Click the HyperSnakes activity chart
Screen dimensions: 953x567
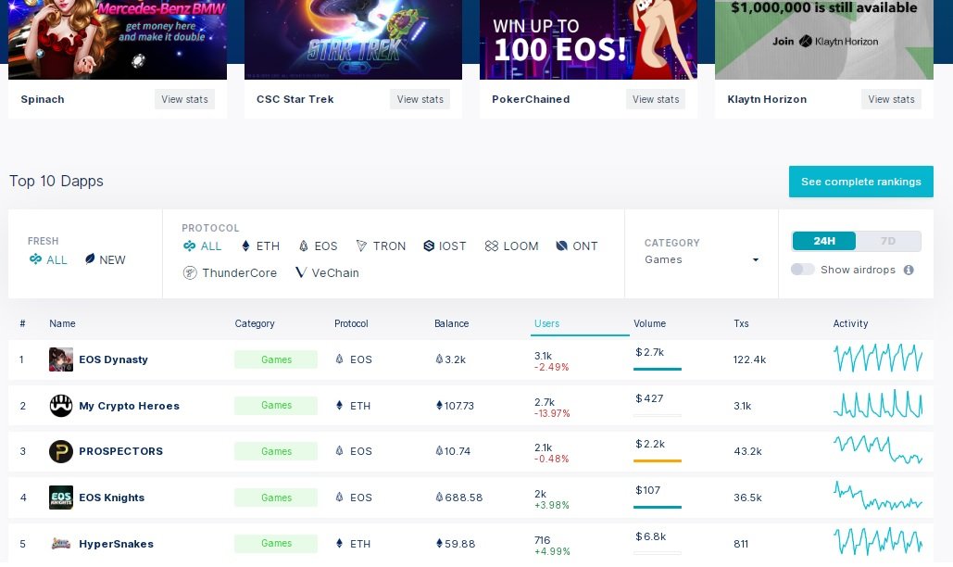(878, 541)
